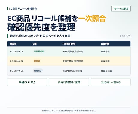Viewport: 138px width, 114px height.
Task: Click the 合成サンプル label
Action: coord(125,36)
